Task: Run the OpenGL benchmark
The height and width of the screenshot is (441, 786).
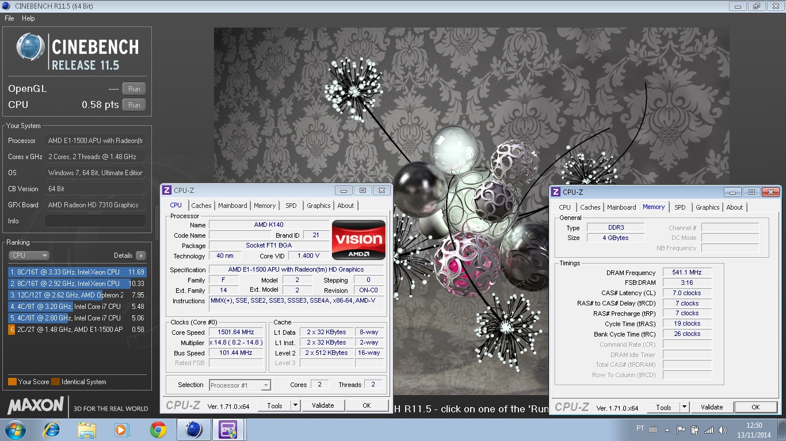Action: coord(134,88)
